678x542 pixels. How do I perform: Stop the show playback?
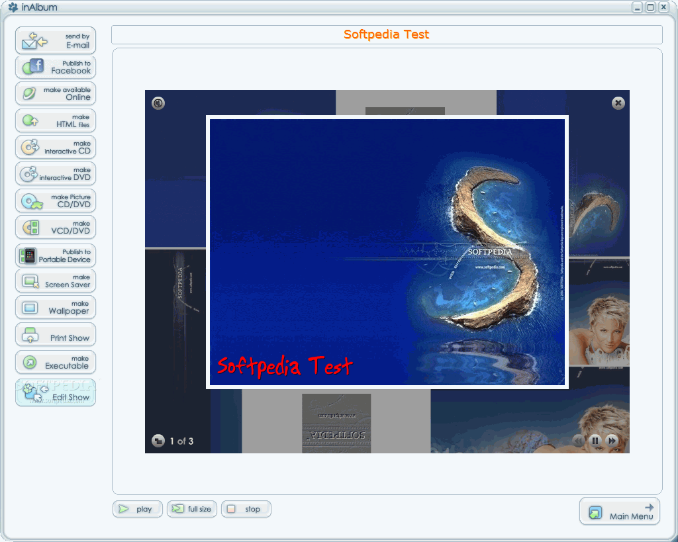click(x=246, y=509)
